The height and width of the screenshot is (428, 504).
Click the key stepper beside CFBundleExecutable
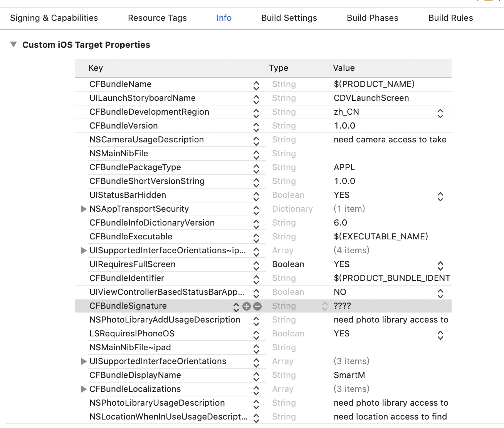(256, 237)
